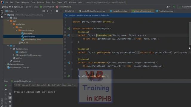Open the Tools menu
This screenshot has height=107, width=191.
(59, 2)
